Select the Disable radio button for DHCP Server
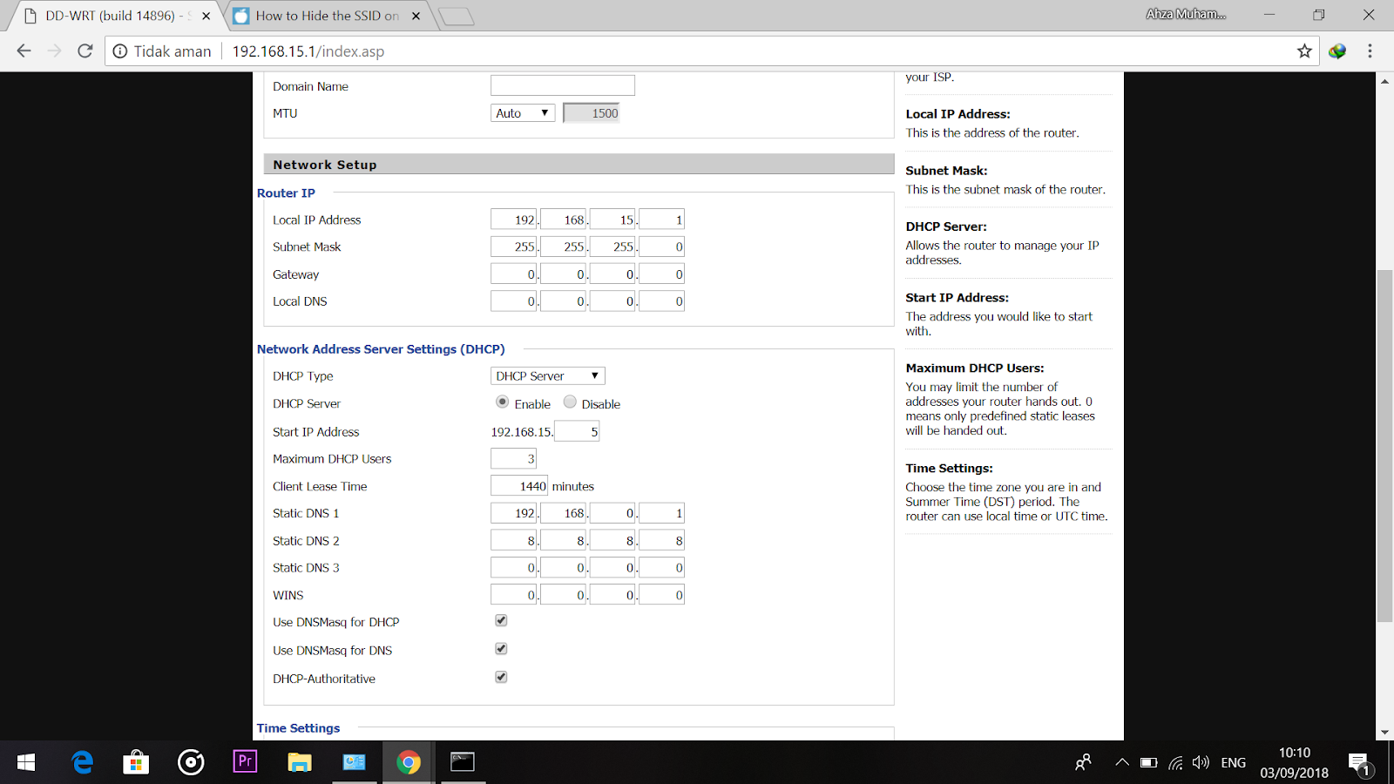Screen dimensions: 1394x784 coord(569,402)
